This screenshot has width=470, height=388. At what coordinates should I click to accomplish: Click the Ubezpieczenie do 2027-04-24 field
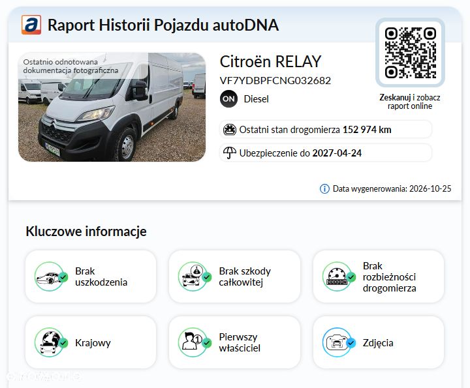coord(326,153)
